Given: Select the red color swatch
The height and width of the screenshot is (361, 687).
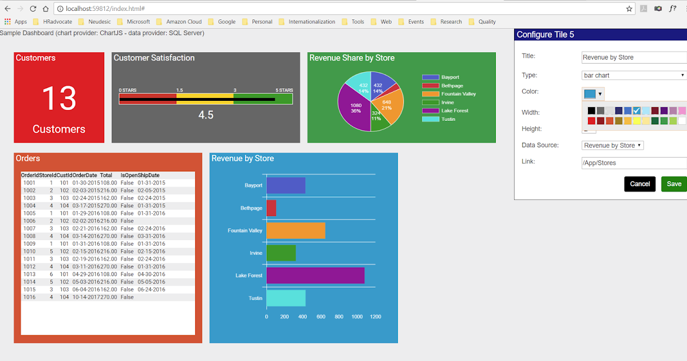Looking at the screenshot, I should click(x=592, y=121).
